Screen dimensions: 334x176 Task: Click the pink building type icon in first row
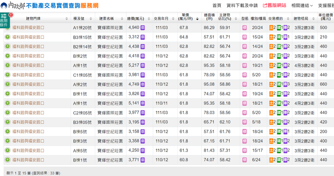pyautogui.click(x=244, y=28)
